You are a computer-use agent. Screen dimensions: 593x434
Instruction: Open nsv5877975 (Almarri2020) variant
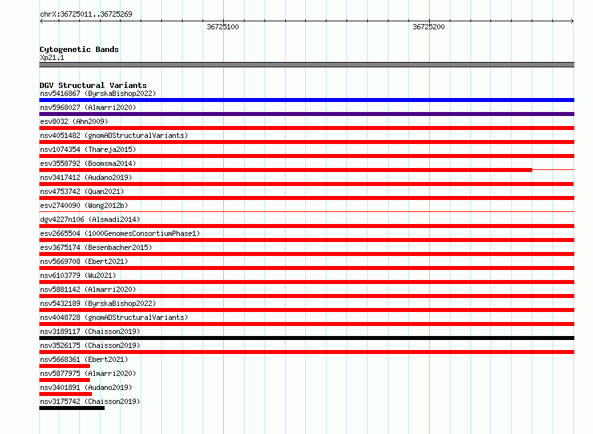point(88,373)
